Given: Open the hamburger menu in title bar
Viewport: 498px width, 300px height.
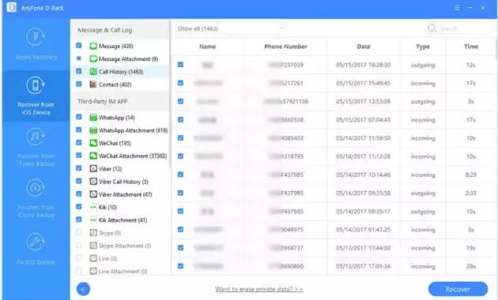Looking at the screenshot, I should click(x=457, y=8).
